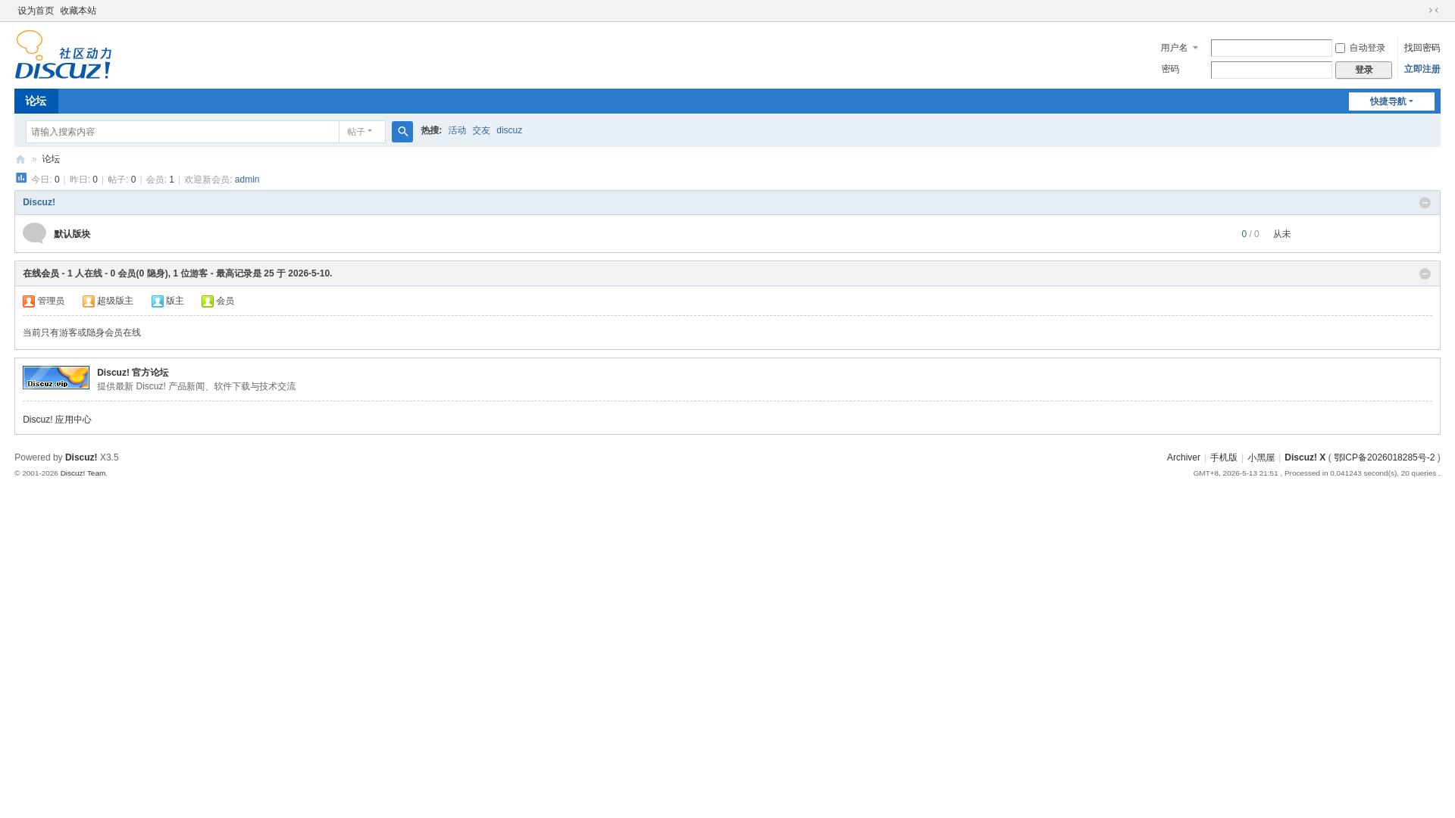1455x818 pixels.
Task: Open the Discuz! 应用中心 link
Action: pyautogui.click(x=57, y=420)
